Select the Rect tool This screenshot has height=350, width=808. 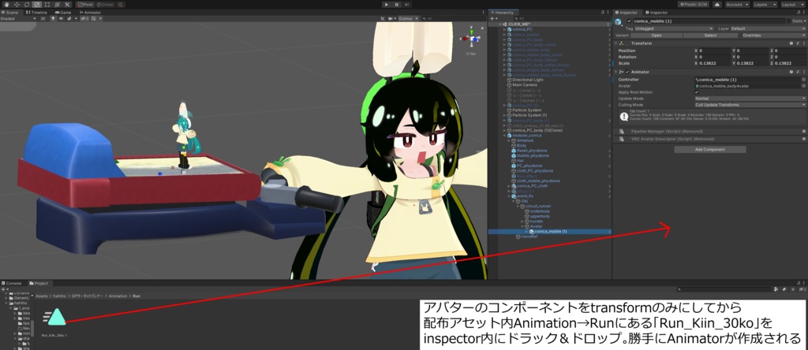(x=47, y=4)
